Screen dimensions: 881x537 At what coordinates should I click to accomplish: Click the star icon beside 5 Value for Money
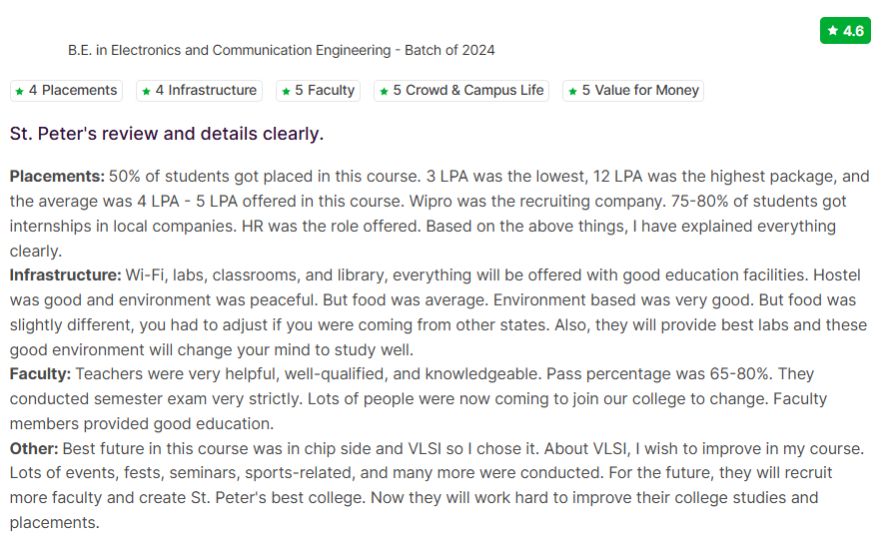573,91
